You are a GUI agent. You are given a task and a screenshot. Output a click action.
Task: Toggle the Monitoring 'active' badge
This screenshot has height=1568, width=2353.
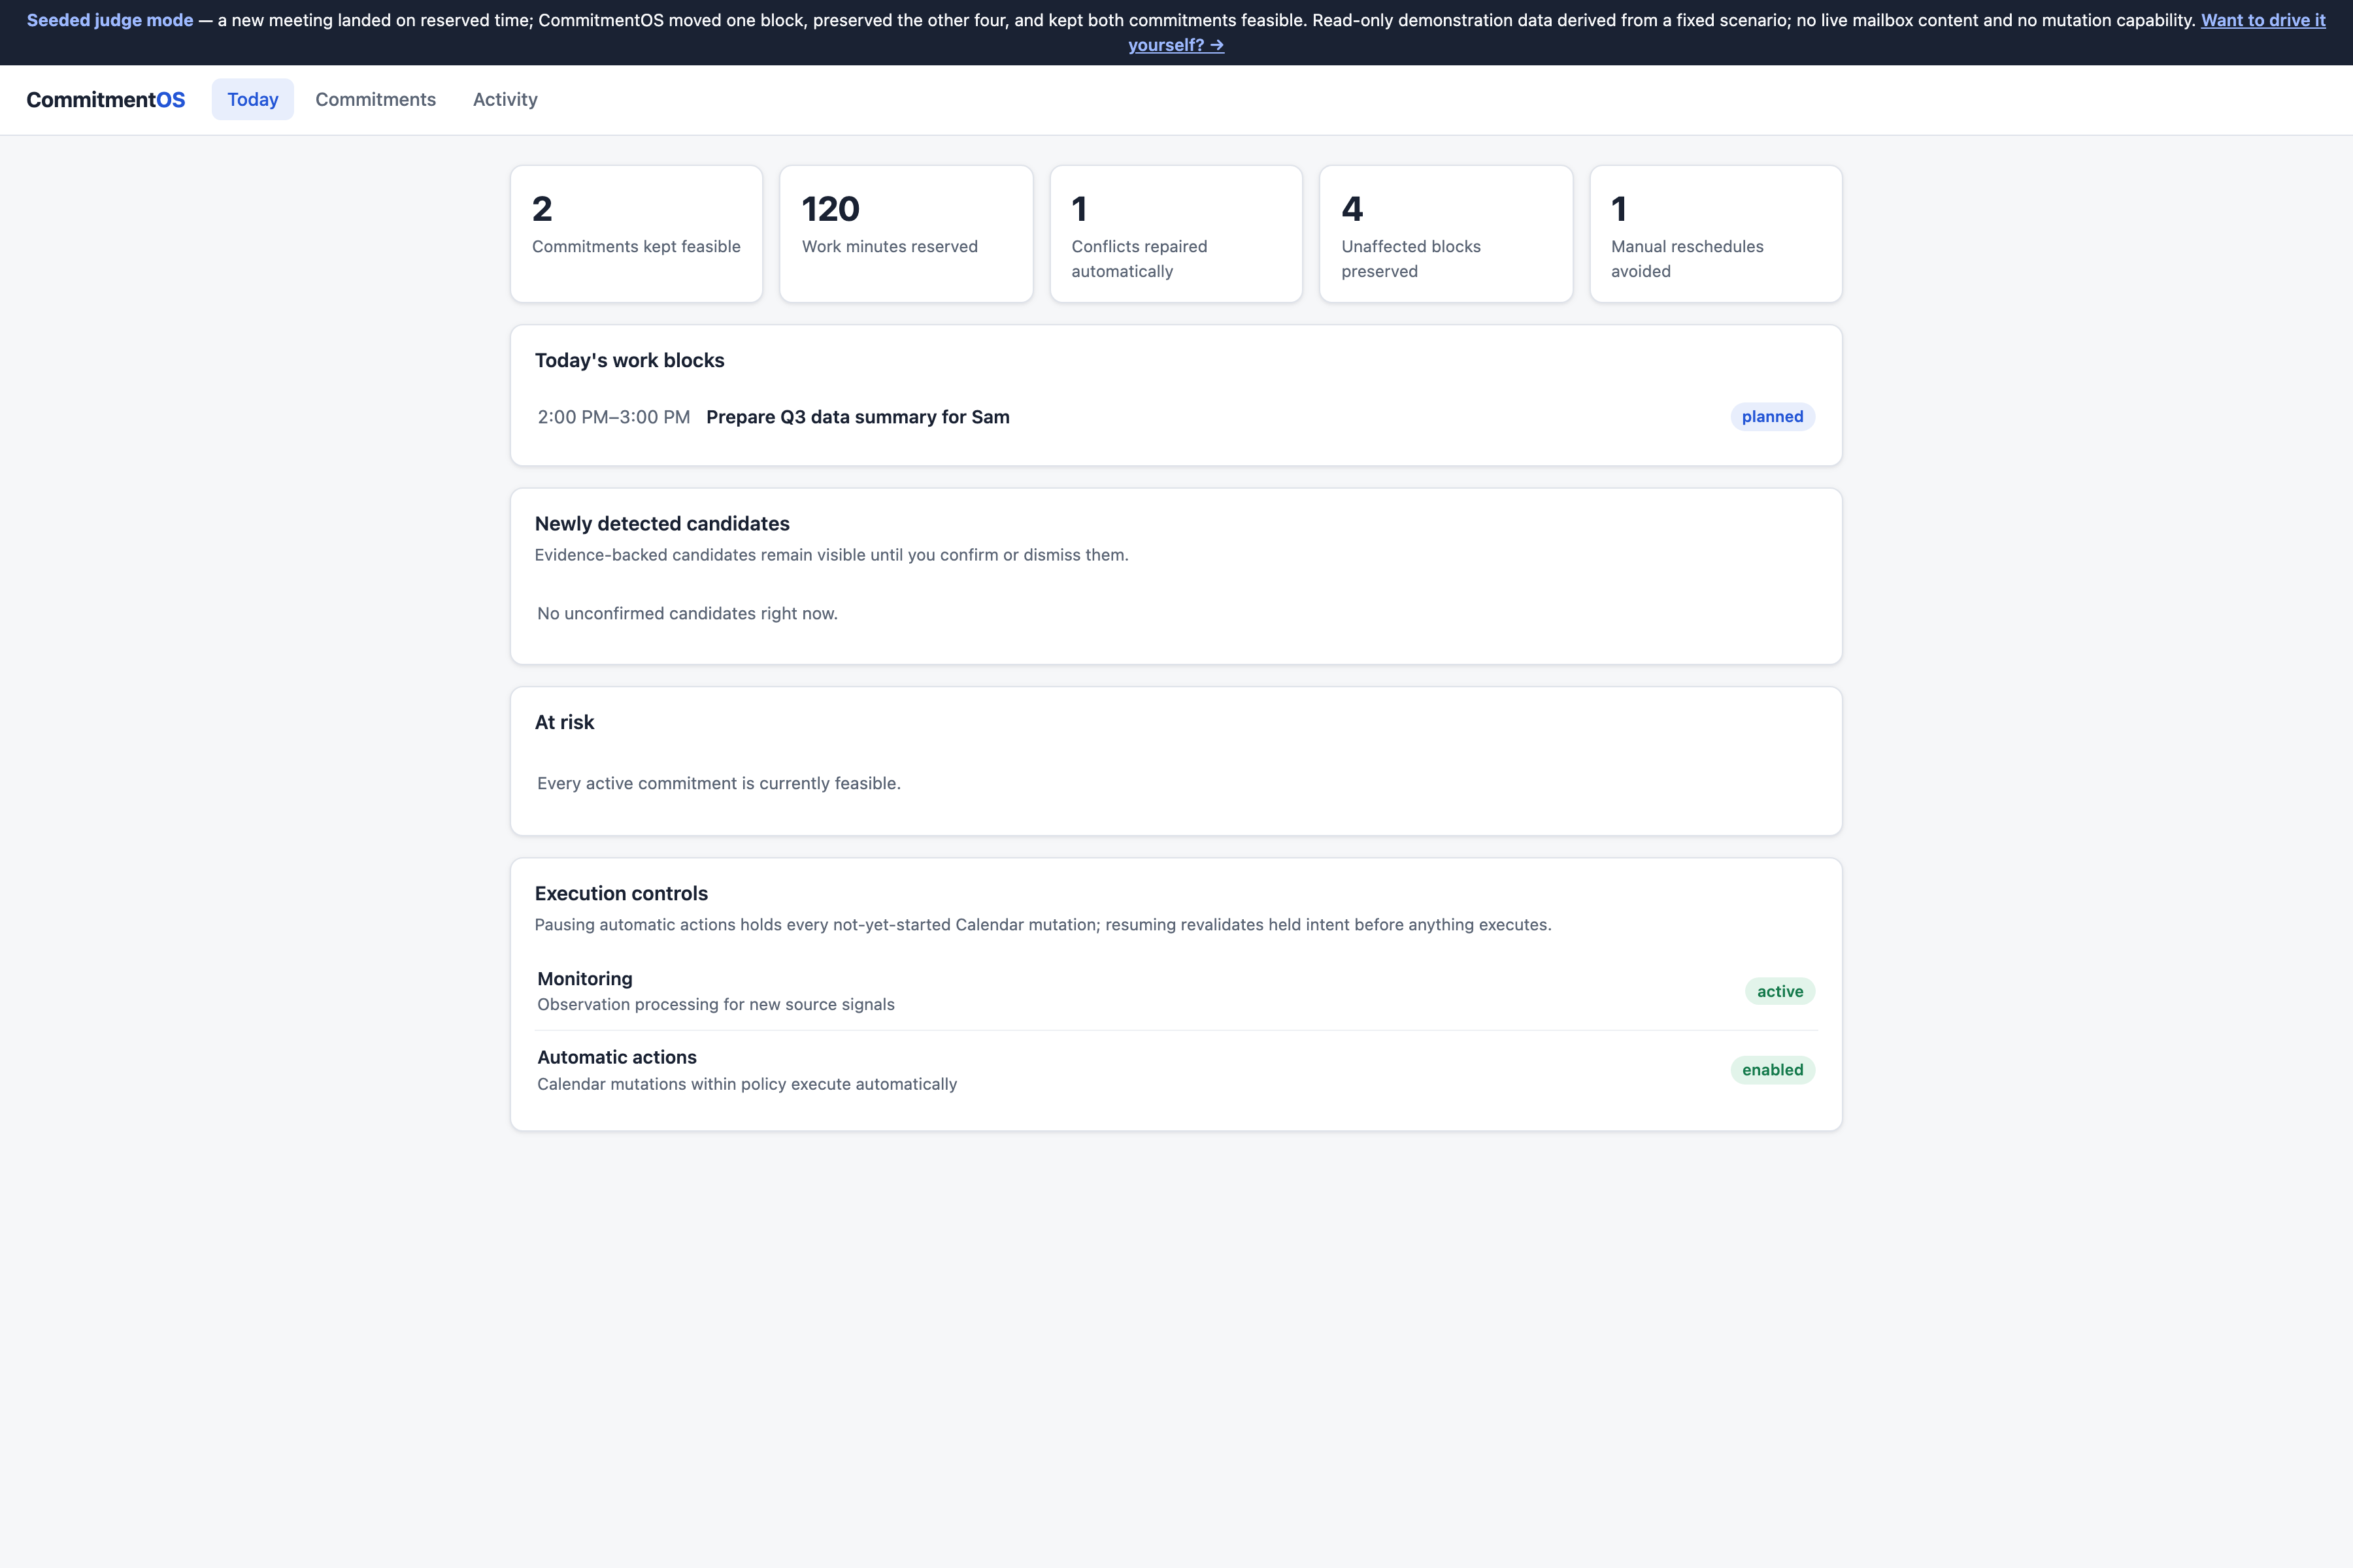tap(1780, 991)
